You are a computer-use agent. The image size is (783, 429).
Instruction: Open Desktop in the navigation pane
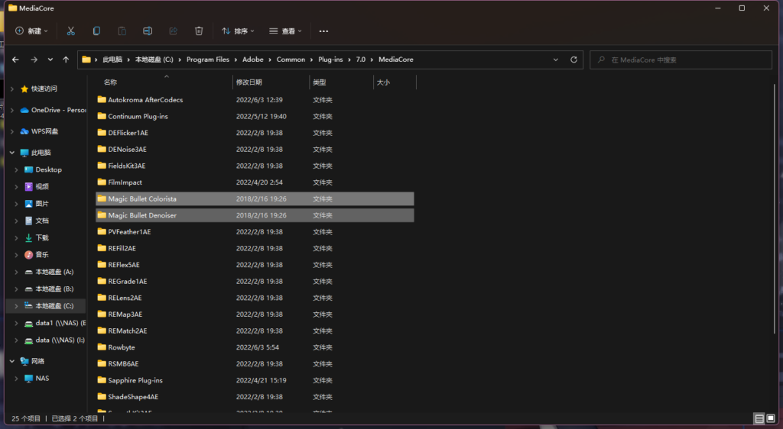[x=48, y=169]
